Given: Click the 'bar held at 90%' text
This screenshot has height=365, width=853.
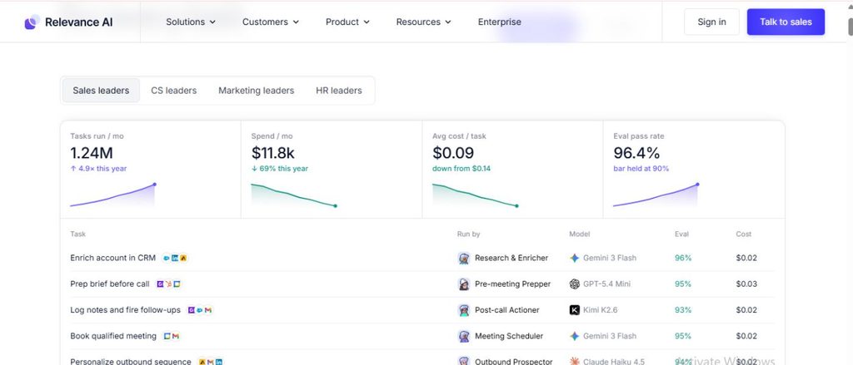Looking at the screenshot, I should [641, 169].
